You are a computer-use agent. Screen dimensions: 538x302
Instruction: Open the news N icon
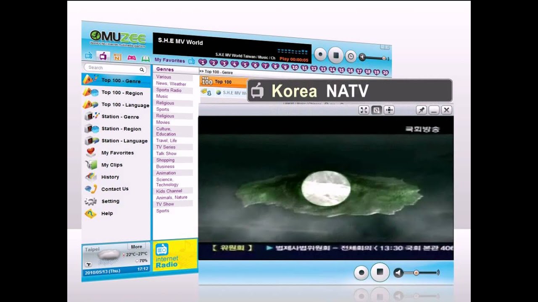pyautogui.click(x=117, y=57)
